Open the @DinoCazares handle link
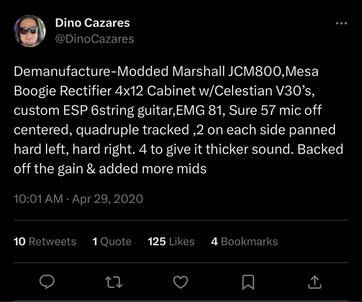The width and height of the screenshot is (362, 302). [94, 39]
